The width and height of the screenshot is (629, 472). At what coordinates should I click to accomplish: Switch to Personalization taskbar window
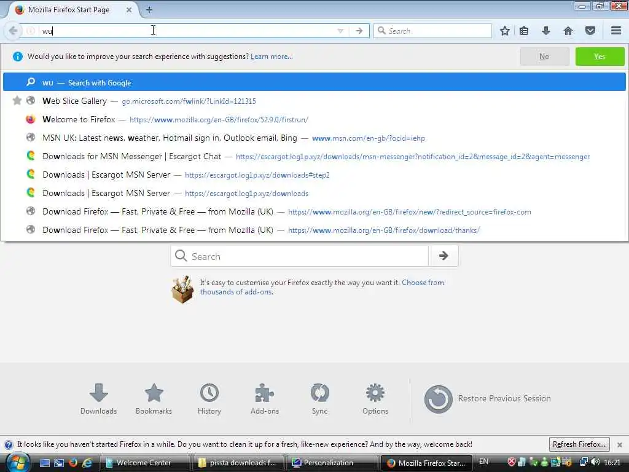[332, 463]
